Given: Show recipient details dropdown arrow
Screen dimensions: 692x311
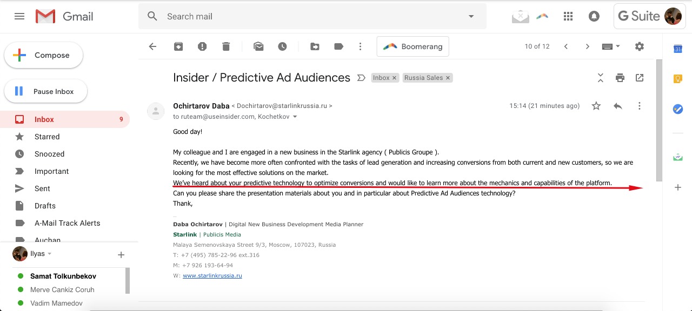Looking at the screenshot, I should pos(295,117).
